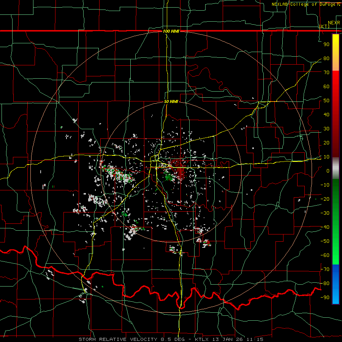Click the positive "50" scale value
This screenshot has height=342, width=342.
tap(326, 101)
